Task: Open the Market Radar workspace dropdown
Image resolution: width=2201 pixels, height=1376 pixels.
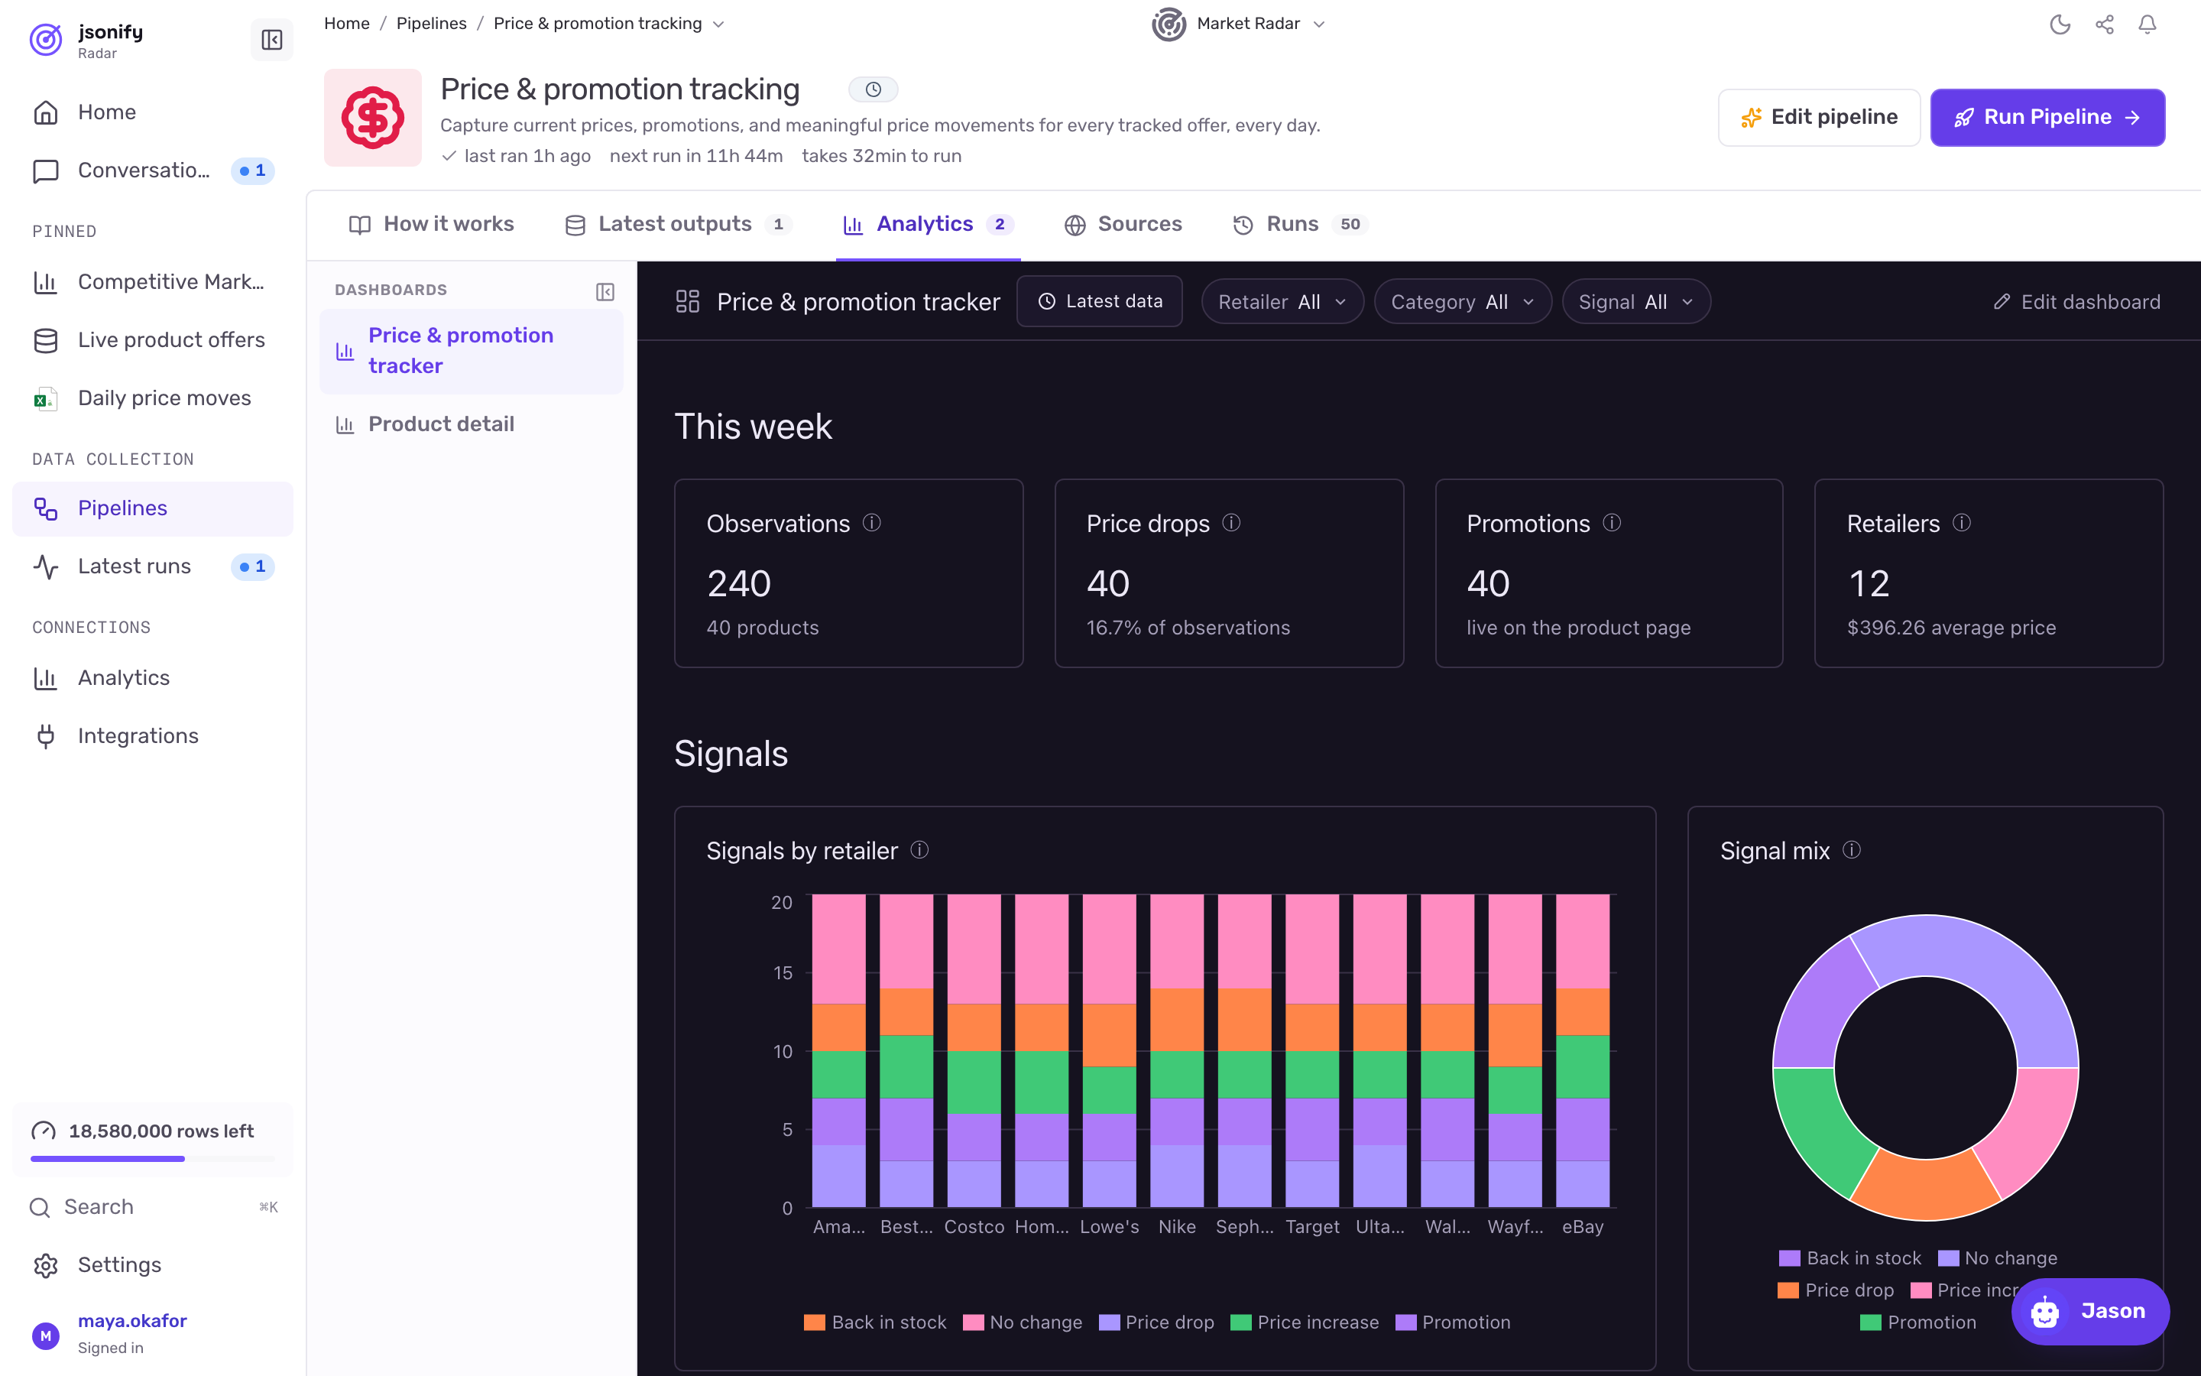Action: 1239,24
